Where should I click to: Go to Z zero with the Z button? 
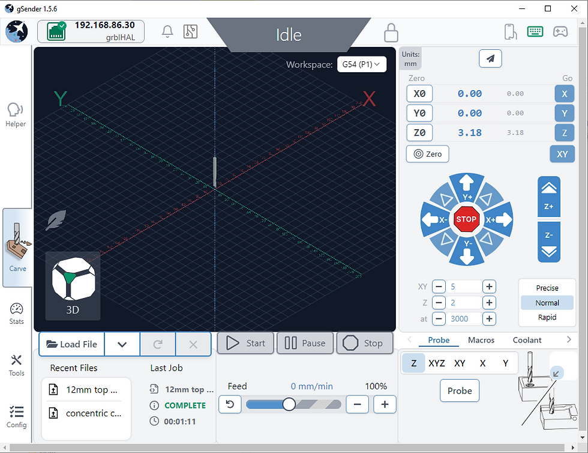click(x=565, y=133)
